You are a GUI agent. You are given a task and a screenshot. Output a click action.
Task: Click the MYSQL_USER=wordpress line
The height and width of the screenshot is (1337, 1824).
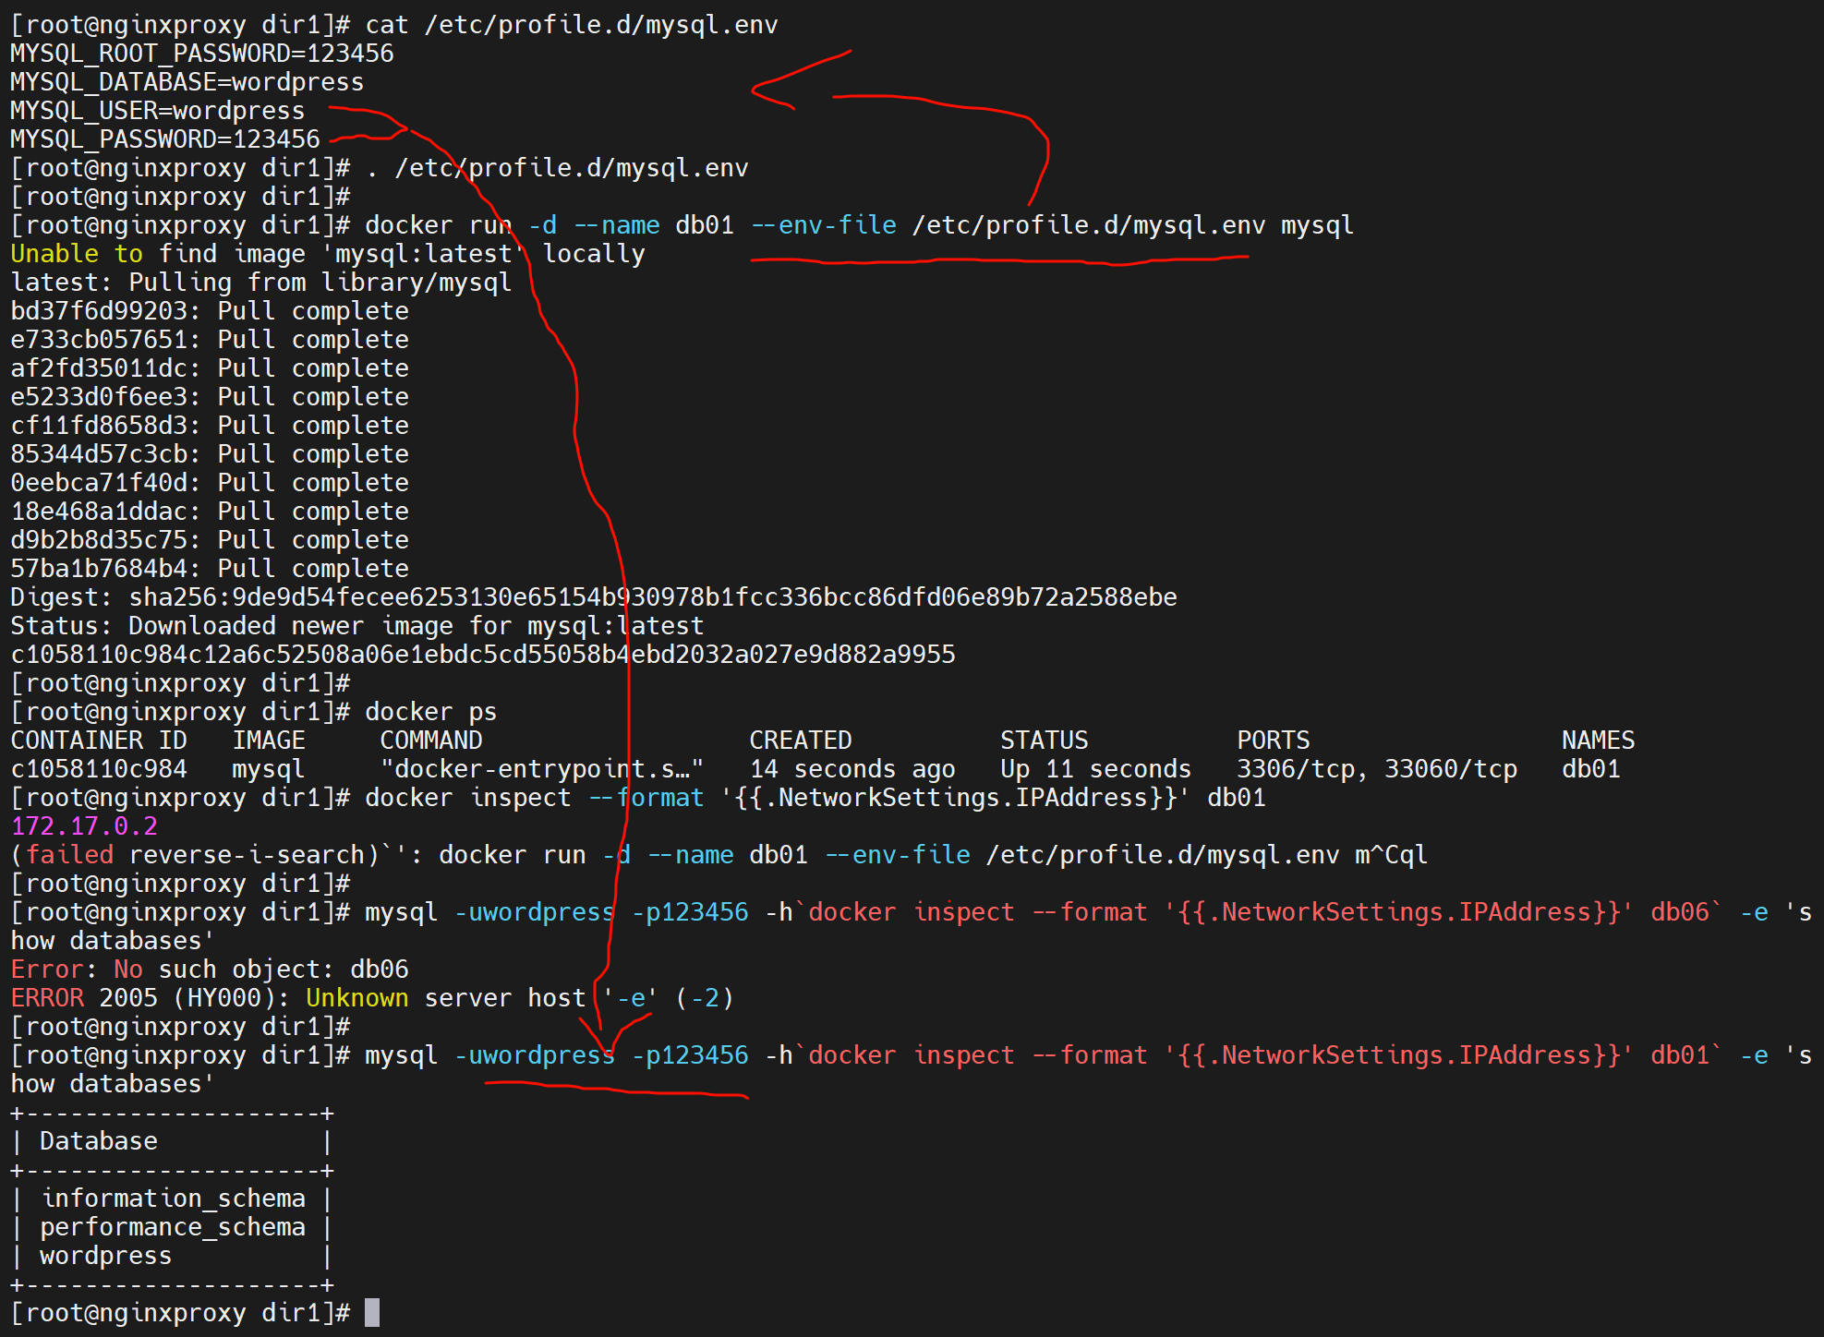157,111
